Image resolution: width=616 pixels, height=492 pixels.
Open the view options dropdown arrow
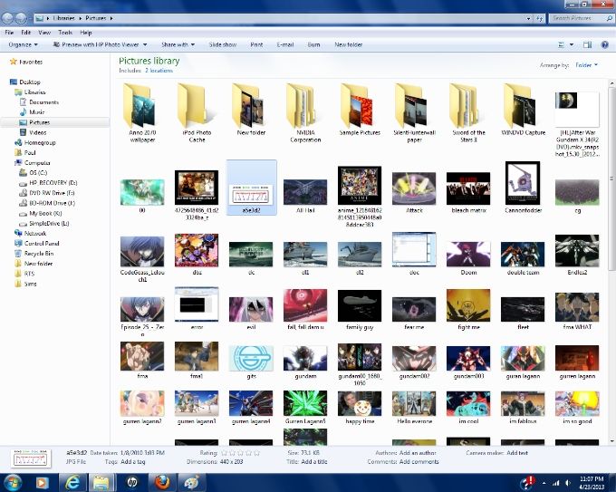pyautogui.click(x=572, y=44)
